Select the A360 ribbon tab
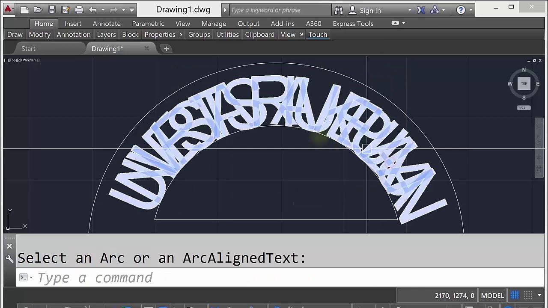The image size is (548, 308). click(314, 24)
